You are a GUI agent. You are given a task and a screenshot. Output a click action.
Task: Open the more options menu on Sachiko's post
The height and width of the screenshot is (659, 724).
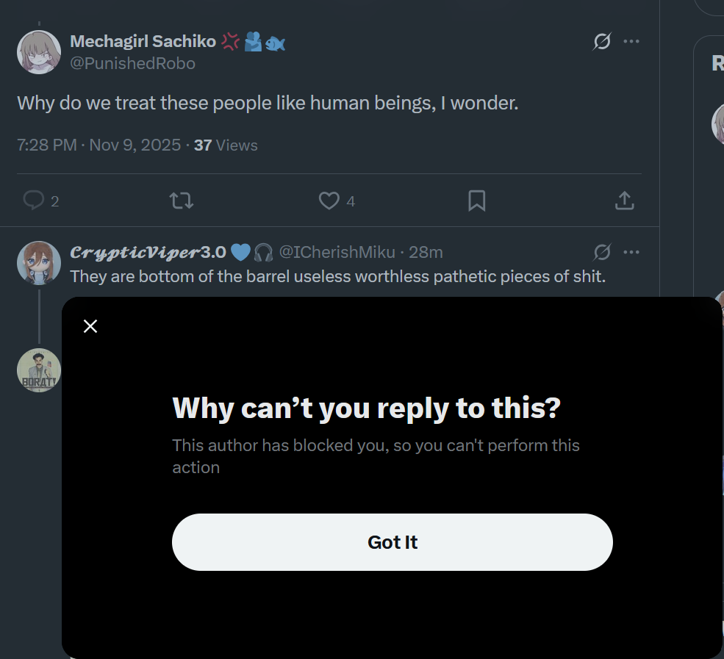tap(631, 42)
